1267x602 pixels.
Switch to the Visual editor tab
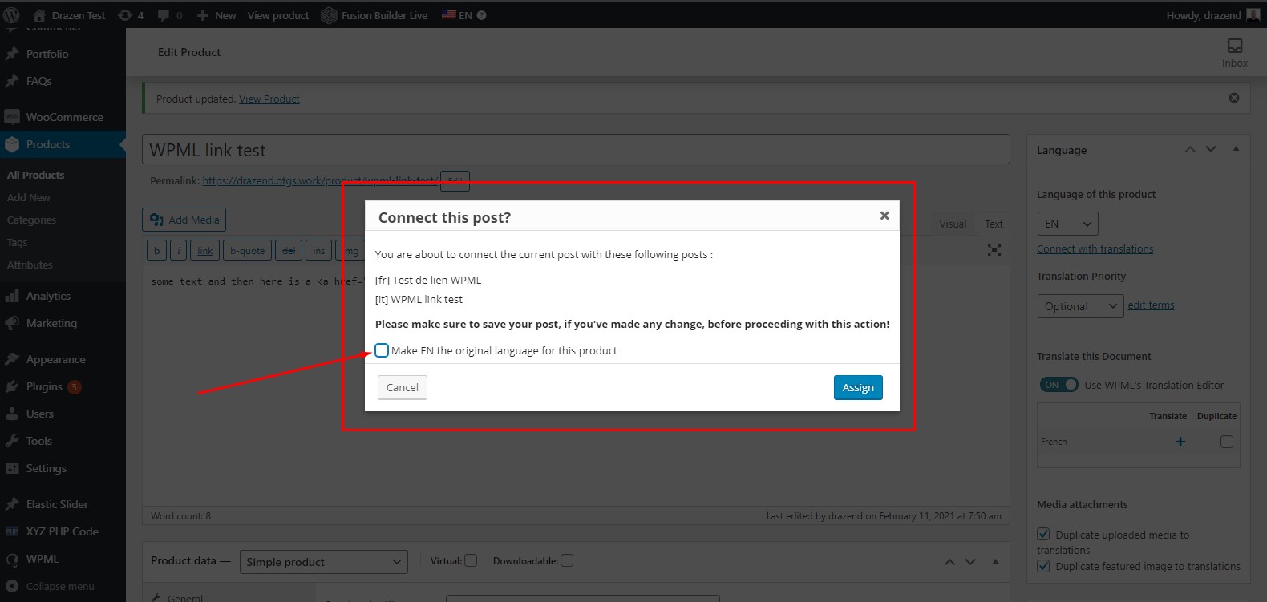pyautogui.click(x=953, y=224)
